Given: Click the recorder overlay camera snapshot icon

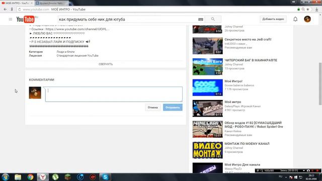Looking at the screenshot, I should pos(308,170).
